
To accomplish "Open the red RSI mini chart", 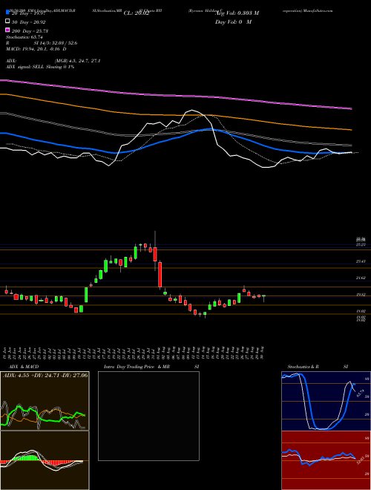I will pyautogui.click(x=326, y=460).
